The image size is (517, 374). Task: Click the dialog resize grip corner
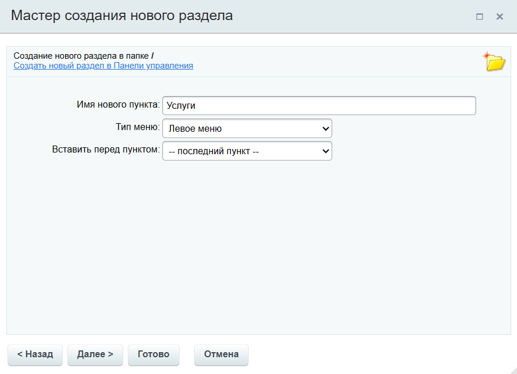point(513,371)
